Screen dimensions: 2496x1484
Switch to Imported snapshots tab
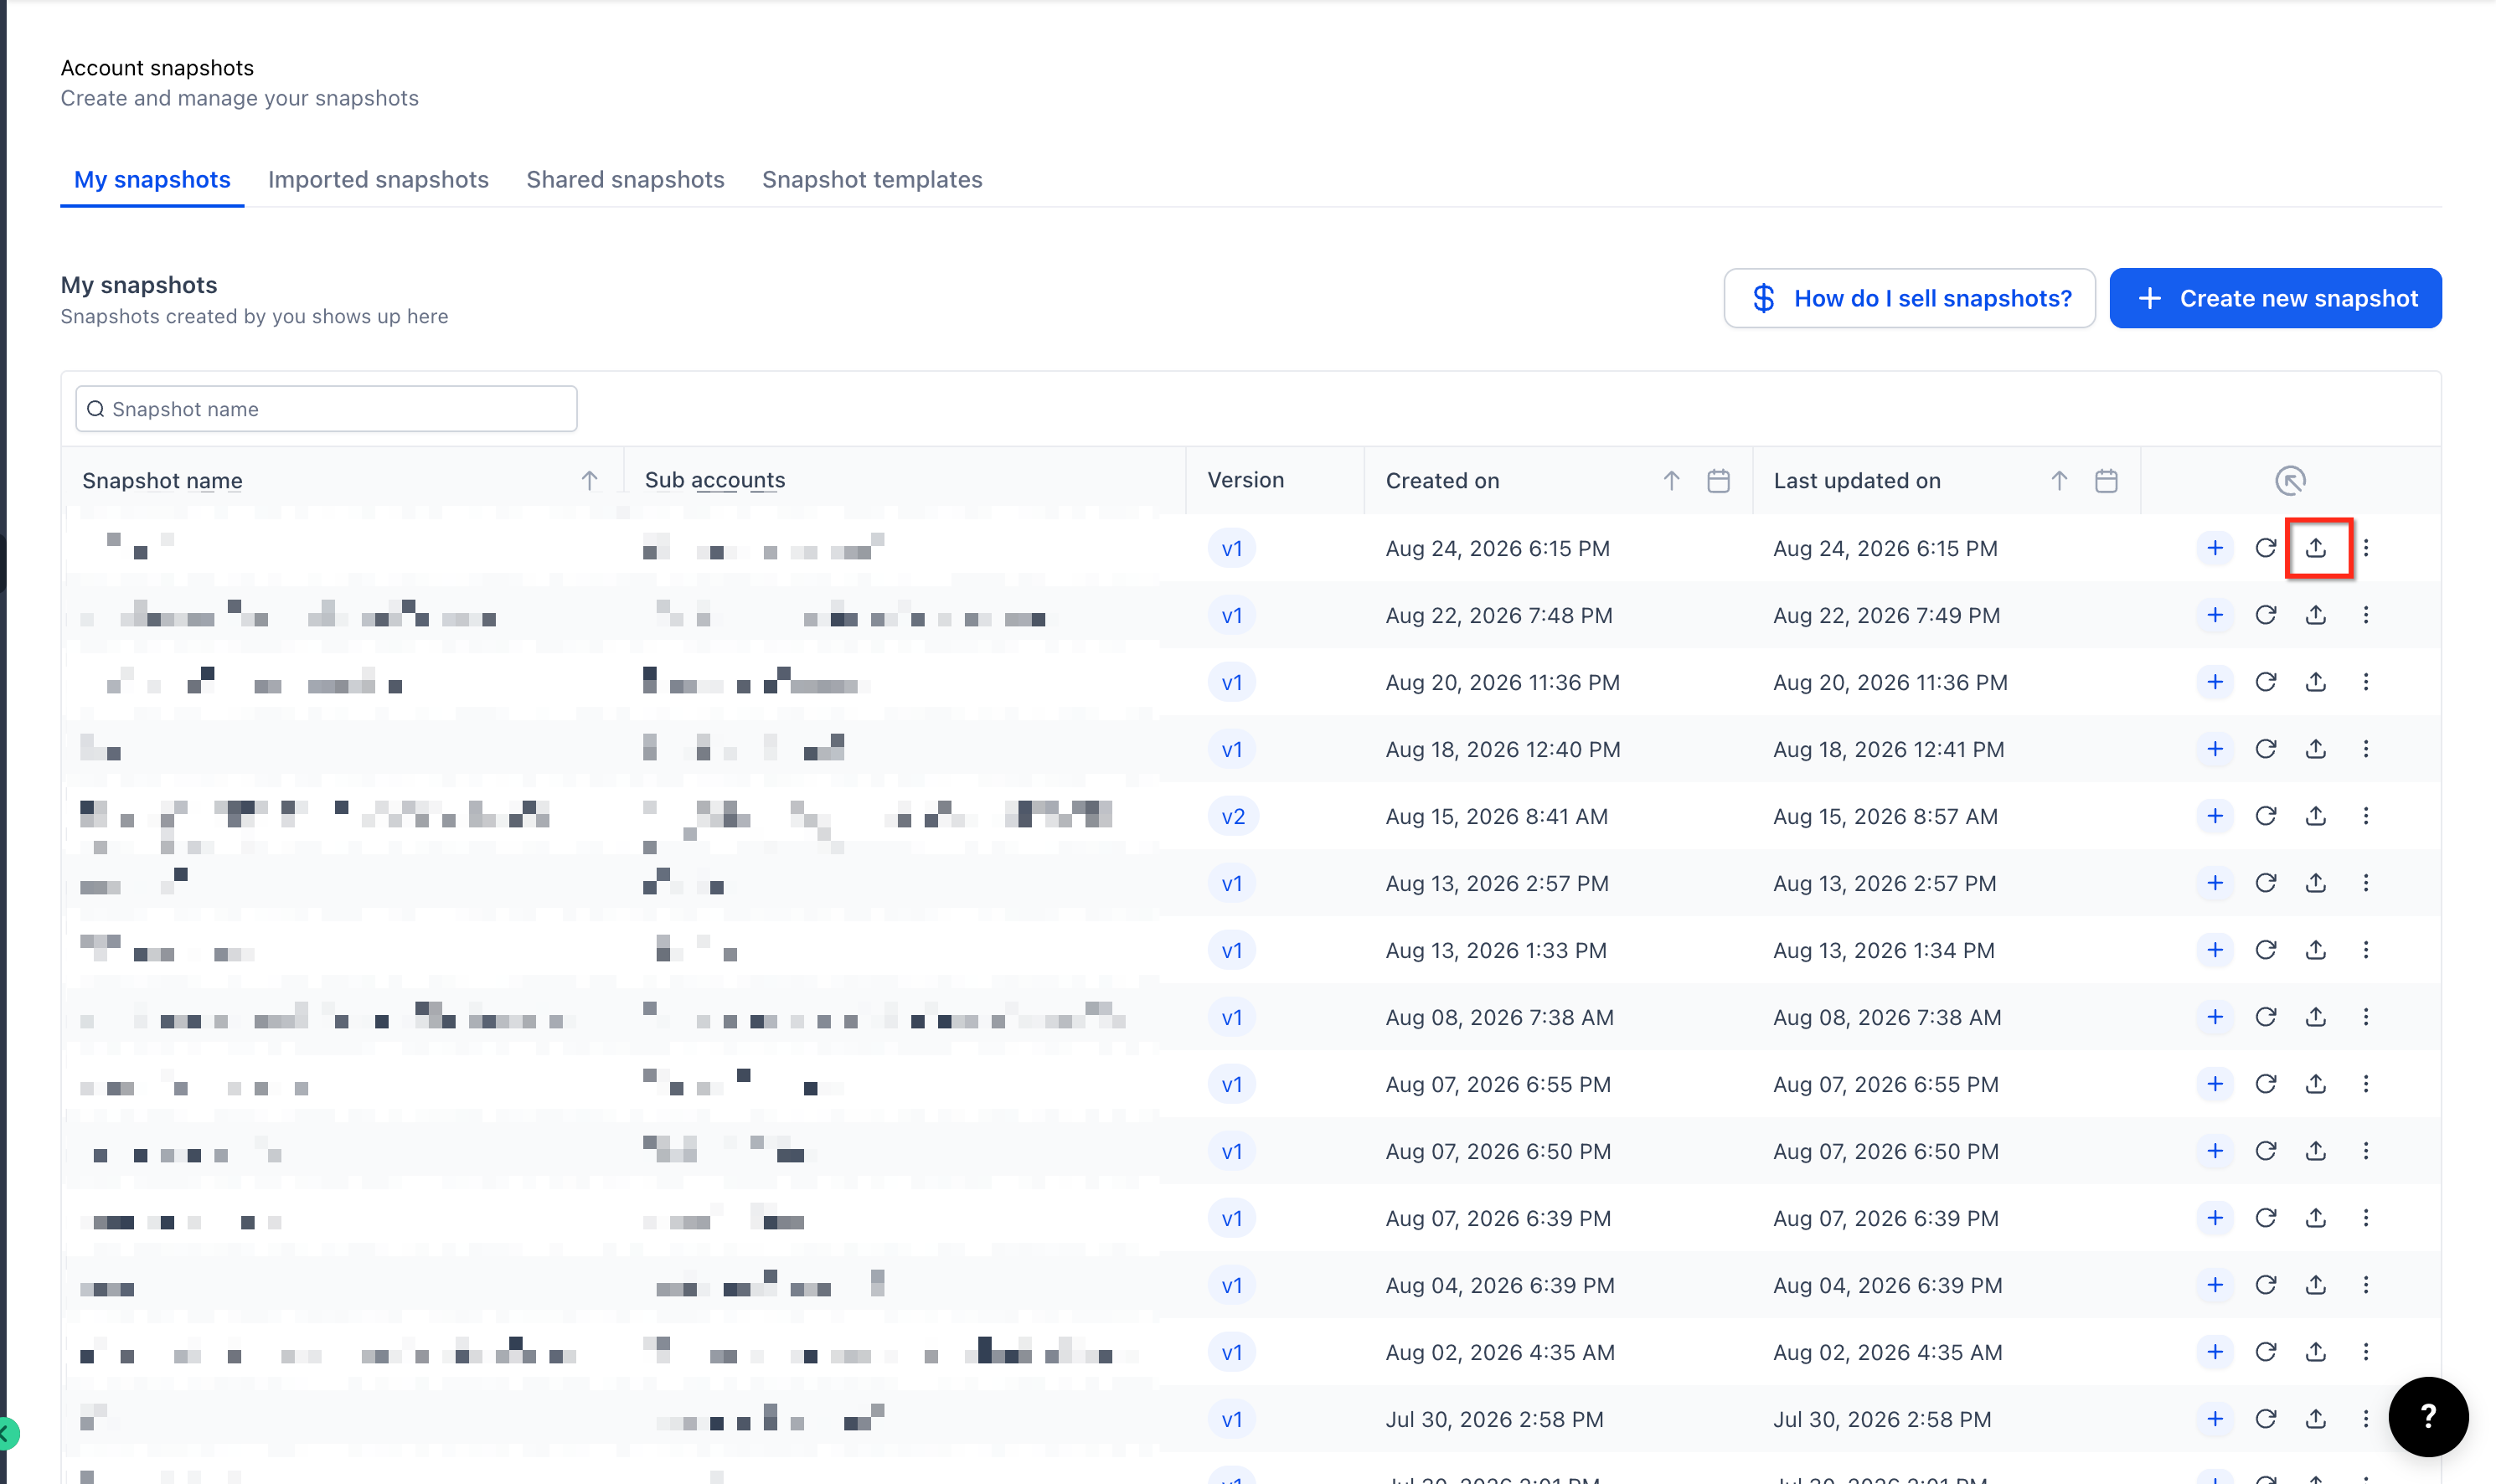point(378,179)
